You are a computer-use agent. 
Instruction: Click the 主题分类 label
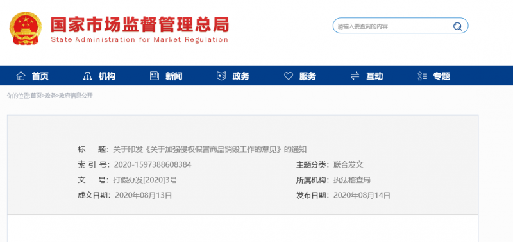tap(312, 165)
